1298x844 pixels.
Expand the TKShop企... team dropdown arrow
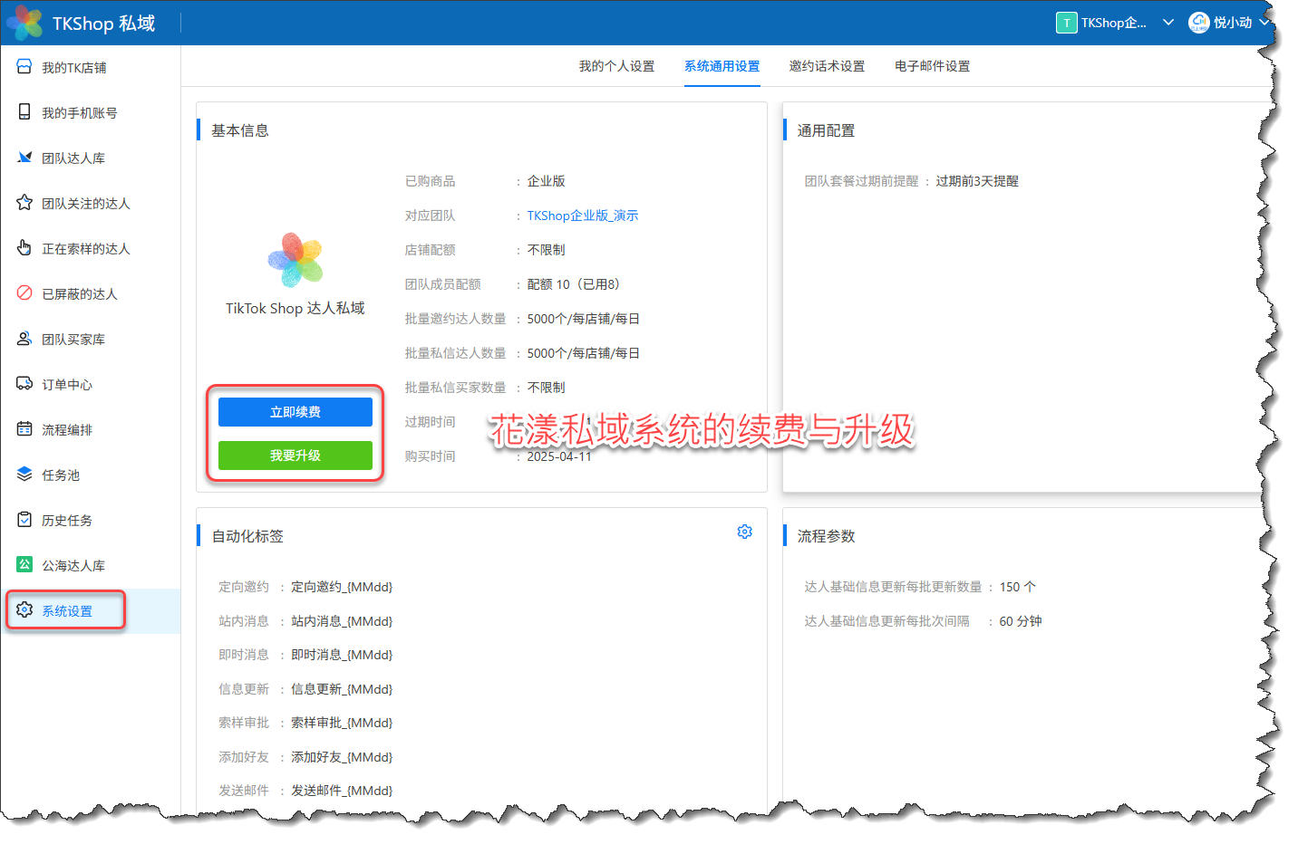1167,23
